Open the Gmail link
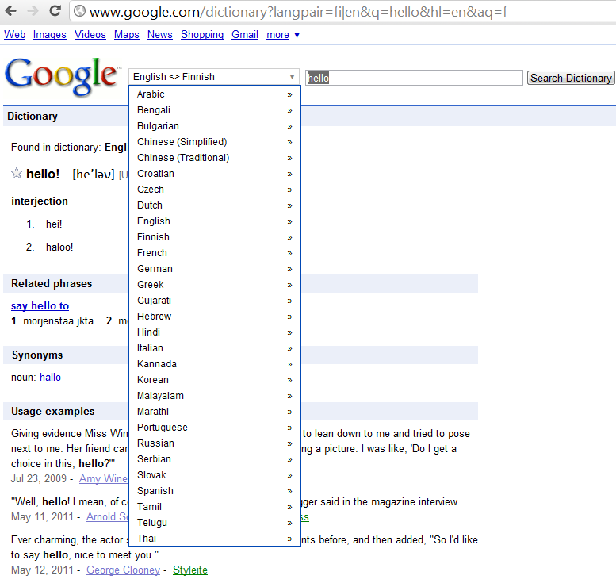616x587 pixels. pos(245,35)
